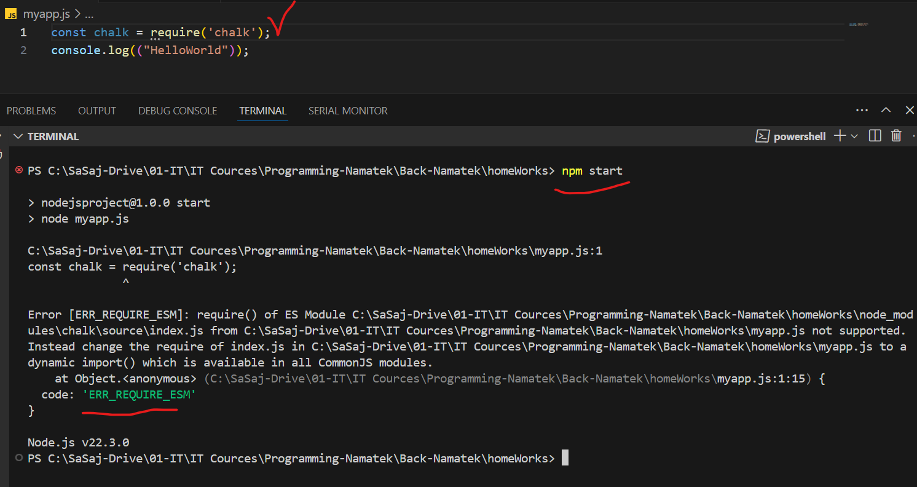Screen dimensions: 917x487
Task: Open the myapp.js:1 path link in terminal
Action: tap(315, 250)
